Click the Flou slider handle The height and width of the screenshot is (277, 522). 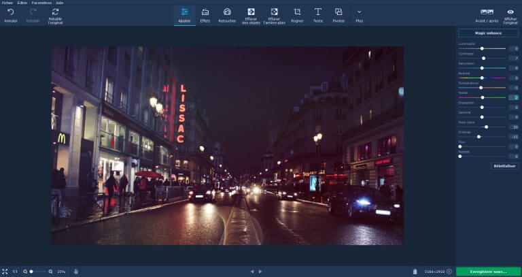(x=460, y=146)
